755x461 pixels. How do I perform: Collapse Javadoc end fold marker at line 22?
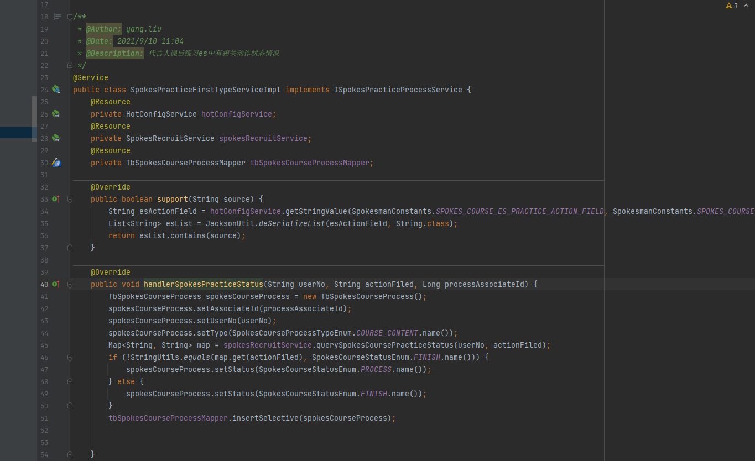click(x=70, y=65)
